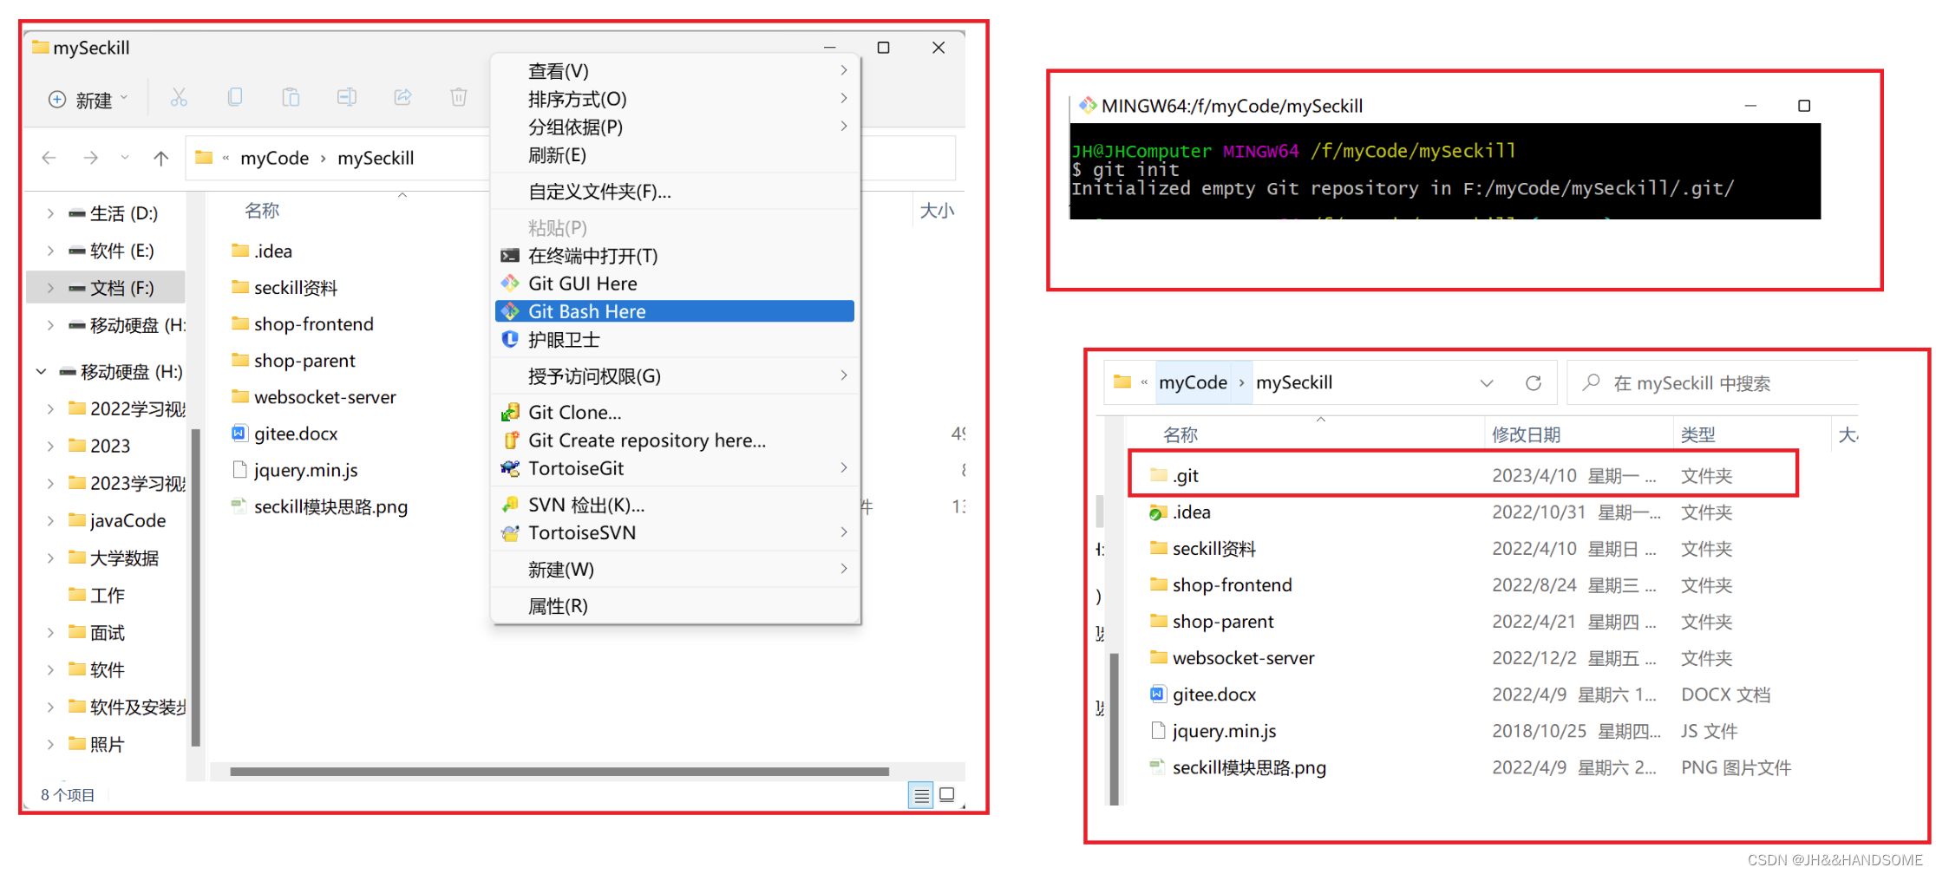Select jquery.min.js file in left window

[x=295, y=469]
